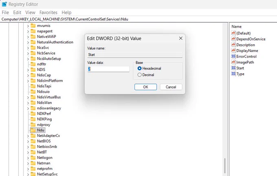
Task: Click the NDIS folder icon
Action: pos(33,70)
